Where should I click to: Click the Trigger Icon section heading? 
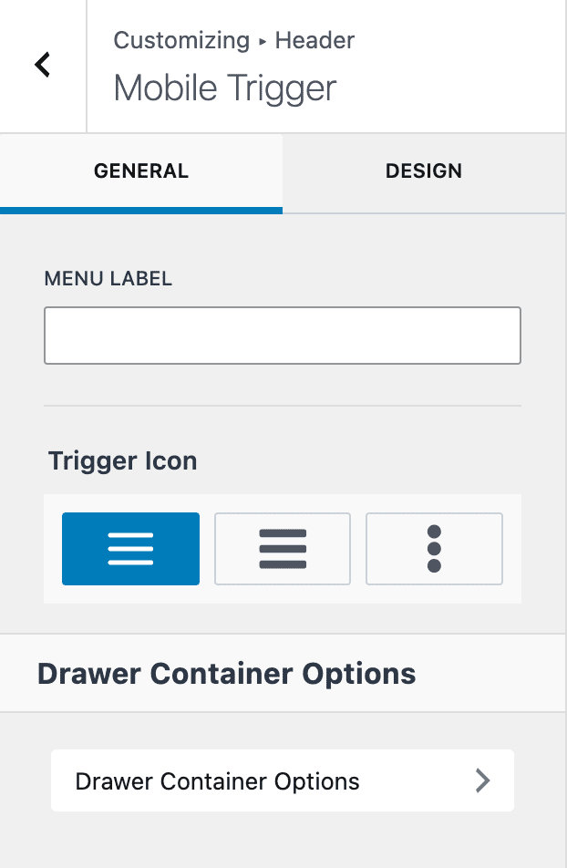122,461
